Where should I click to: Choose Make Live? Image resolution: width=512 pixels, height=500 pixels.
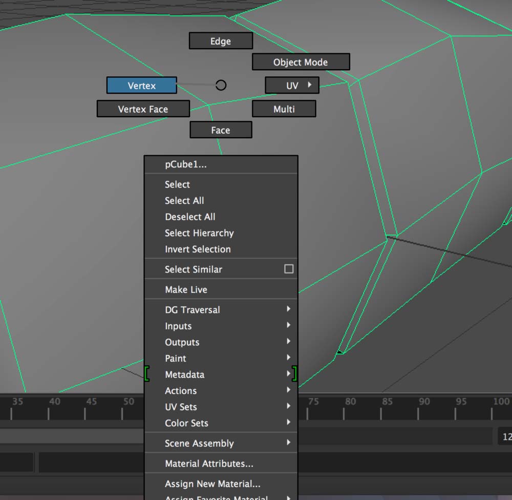[221, 289]
